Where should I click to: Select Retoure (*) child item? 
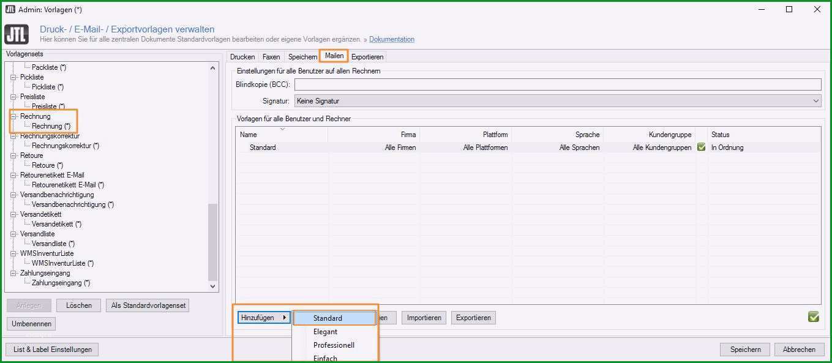pyautogui.click(x=47, y=165)
